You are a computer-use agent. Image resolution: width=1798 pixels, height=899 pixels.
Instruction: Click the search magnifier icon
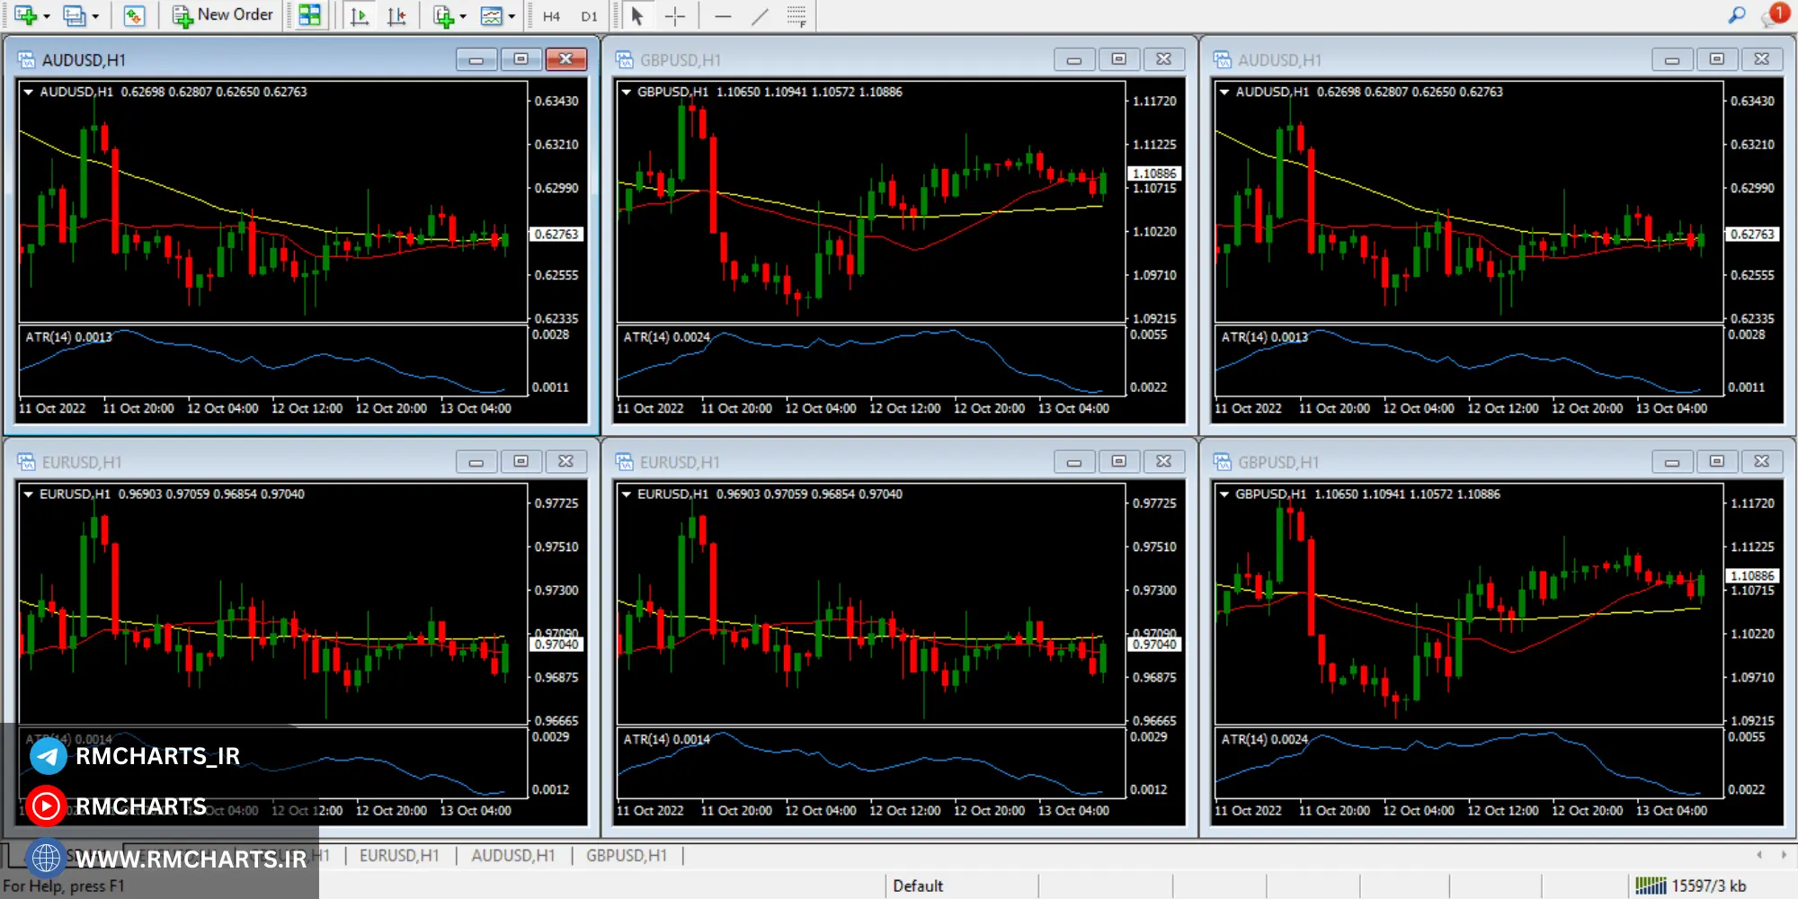(x=1737, y=15)
